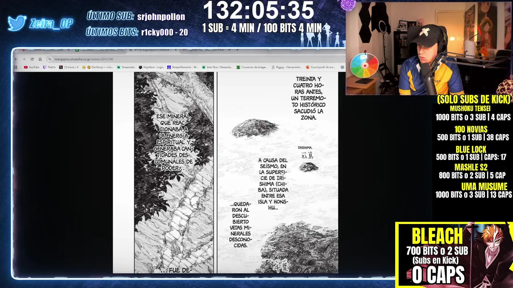Open the Twitch bookmark
Viewport: 513px width, 288px height.
[x=50, y=67]
